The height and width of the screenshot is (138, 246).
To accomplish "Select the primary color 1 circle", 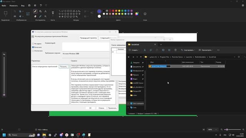I will point(99,11).
